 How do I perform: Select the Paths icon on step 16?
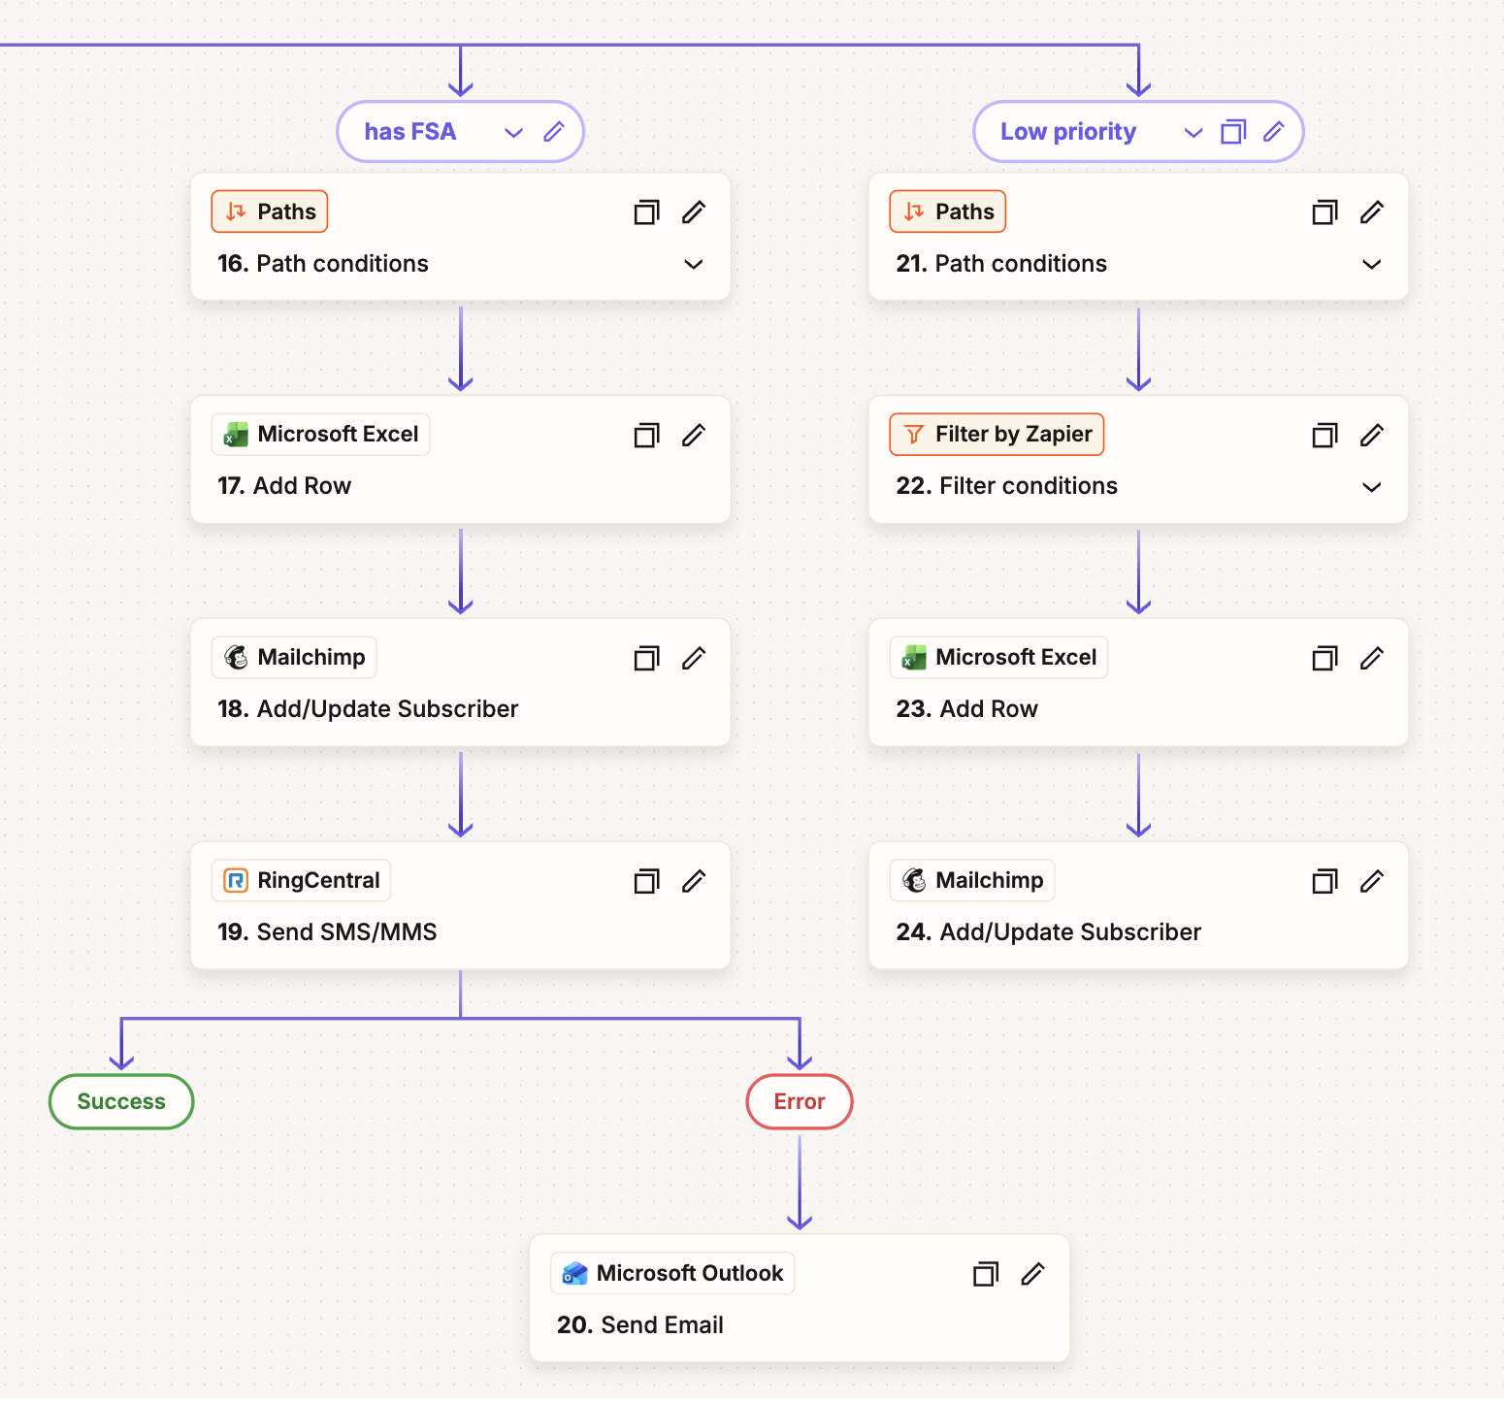click(236, 211)
